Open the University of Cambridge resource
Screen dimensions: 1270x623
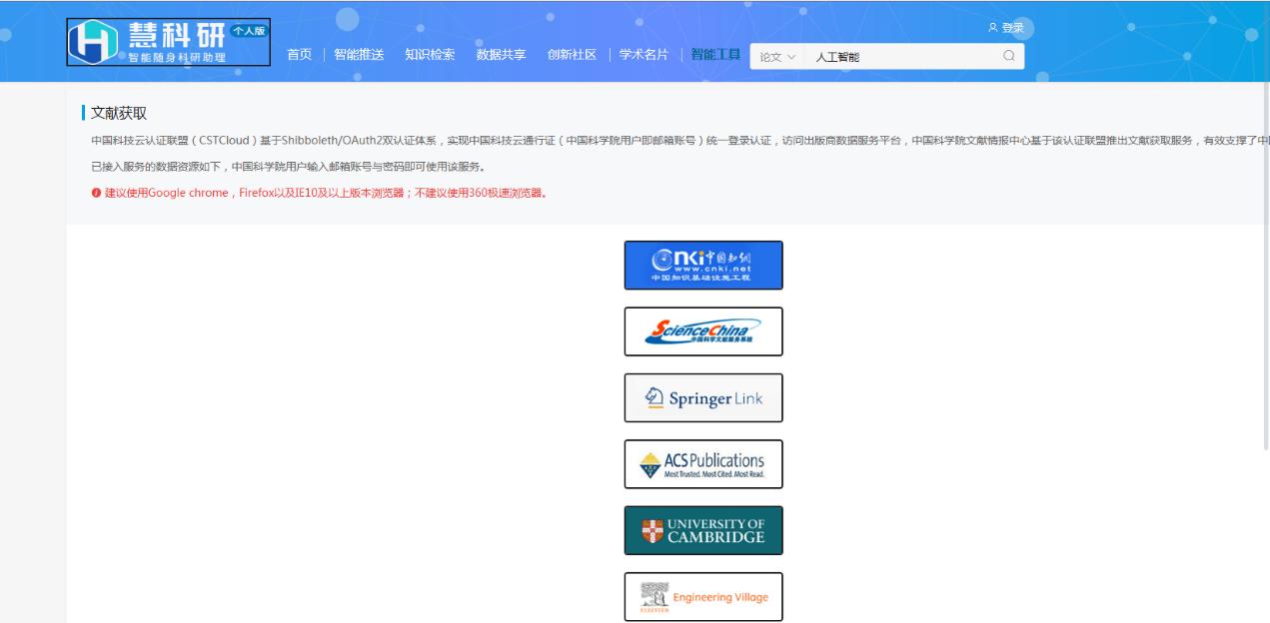click(x=703, y=530)
